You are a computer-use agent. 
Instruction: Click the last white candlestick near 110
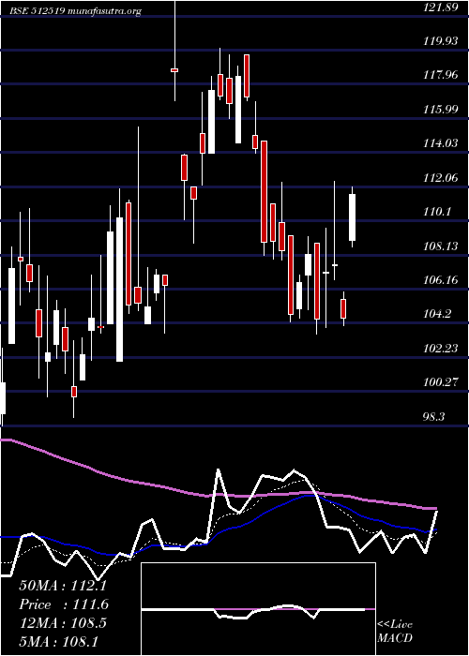coord(352,217)
